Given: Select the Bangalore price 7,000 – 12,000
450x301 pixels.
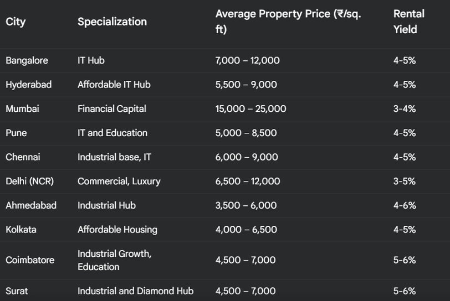Looking at the screenshot, I should tap(248, 60).
